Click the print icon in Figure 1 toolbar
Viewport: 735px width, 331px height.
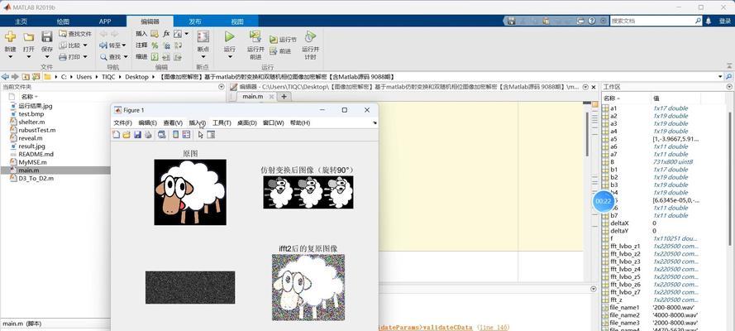click(148, 135)
